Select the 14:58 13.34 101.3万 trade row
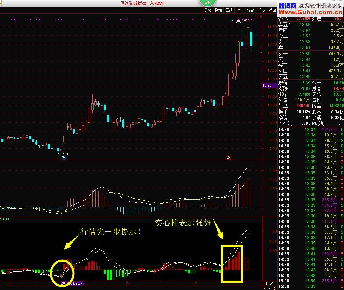This screenshot has height=290, width=344. click(x=311, y=130)
